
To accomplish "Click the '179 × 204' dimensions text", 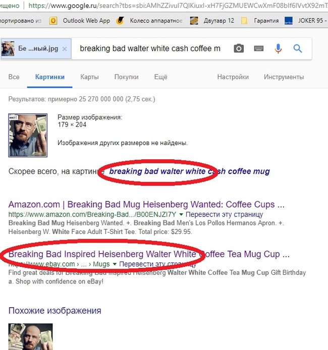I will [72, 125].
